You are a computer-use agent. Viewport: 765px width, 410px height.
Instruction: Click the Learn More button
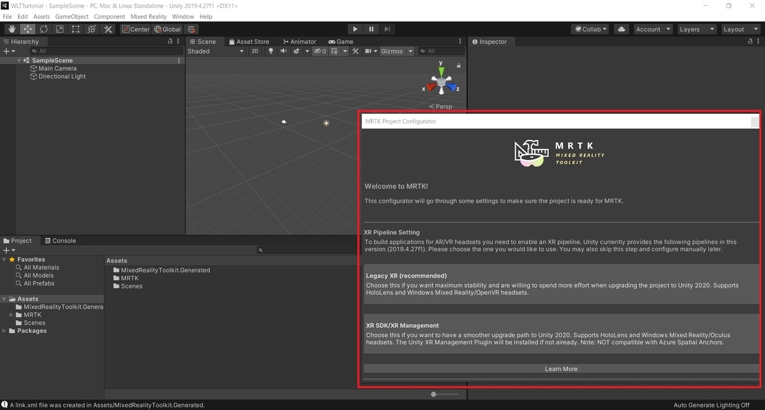point(561,369)
